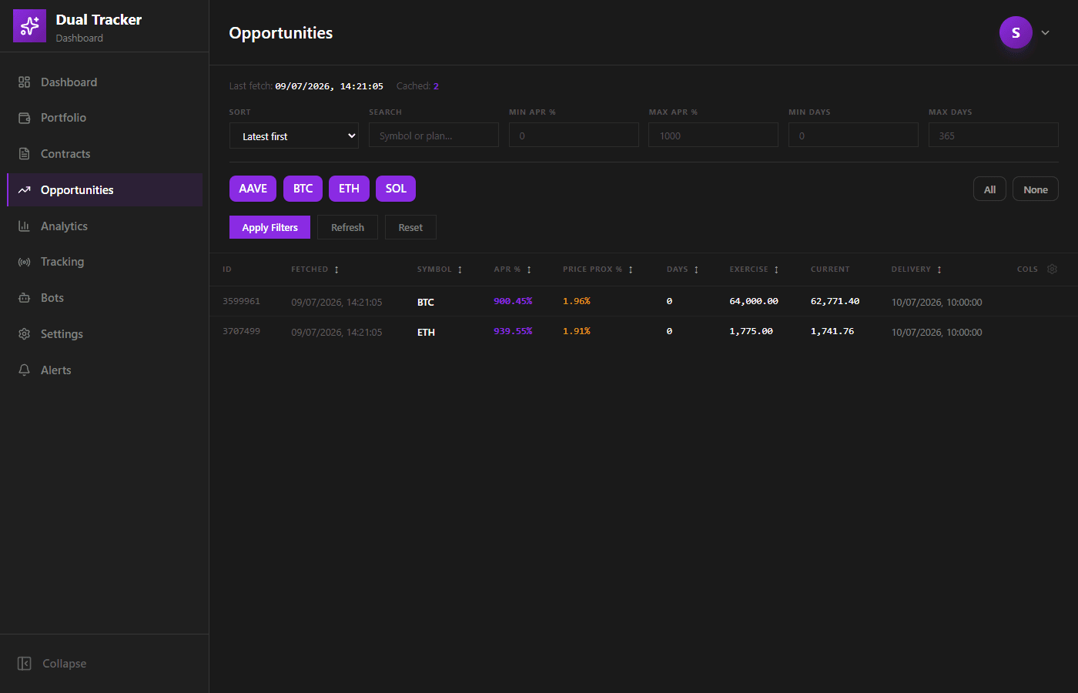The width and height of the screenshot is (1078, 693).
Task: Click the COLS column header label
Action: [x=1027, y=269]
